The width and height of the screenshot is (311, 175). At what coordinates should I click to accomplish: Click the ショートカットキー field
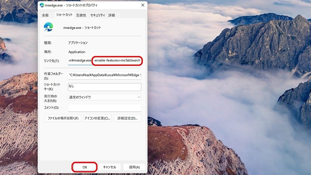coord(105,87)
